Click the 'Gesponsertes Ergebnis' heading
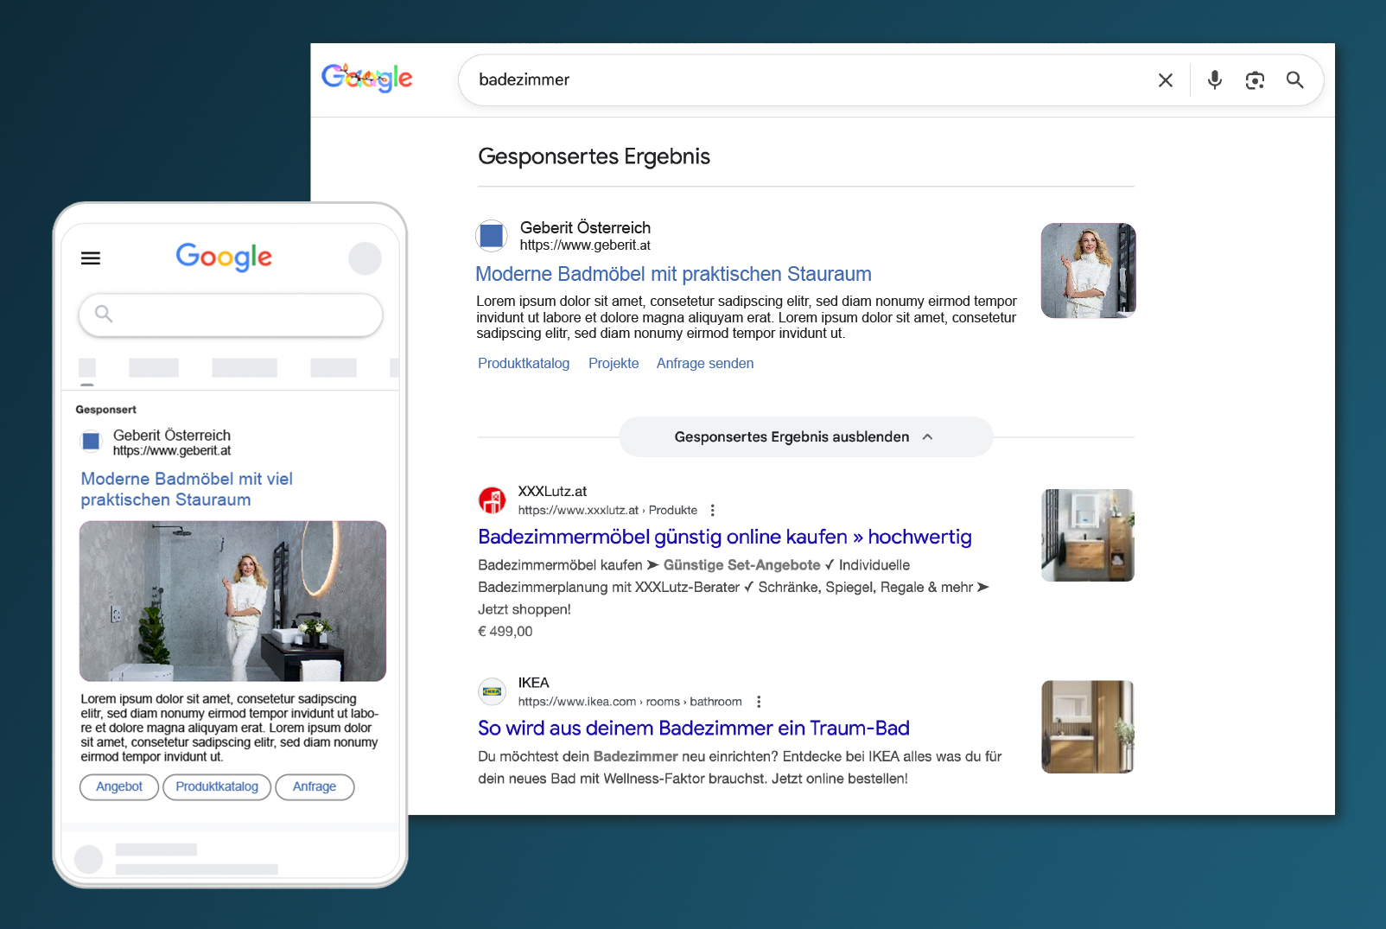This screenshot has height=929, width=1386. tap(594, 156)
